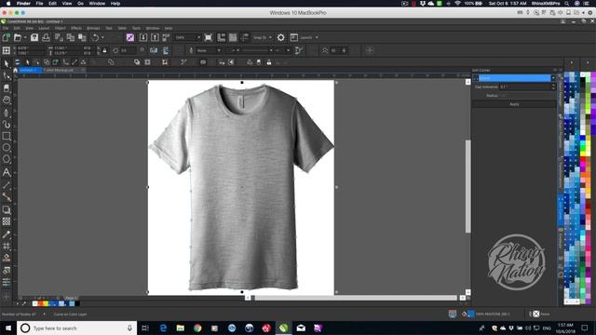
Task: Select the Connector tool
Action: coord(7,196)
